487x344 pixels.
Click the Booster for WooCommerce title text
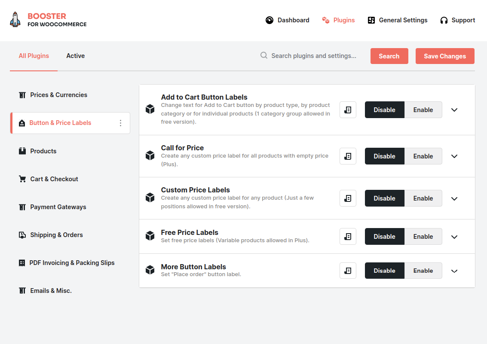[x=57, y=20]
